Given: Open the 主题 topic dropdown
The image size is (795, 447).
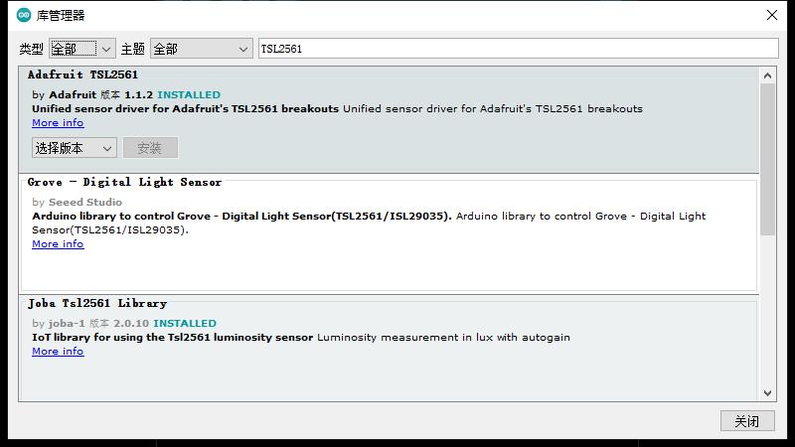Looking at the screenshot, I should point(202,49).
